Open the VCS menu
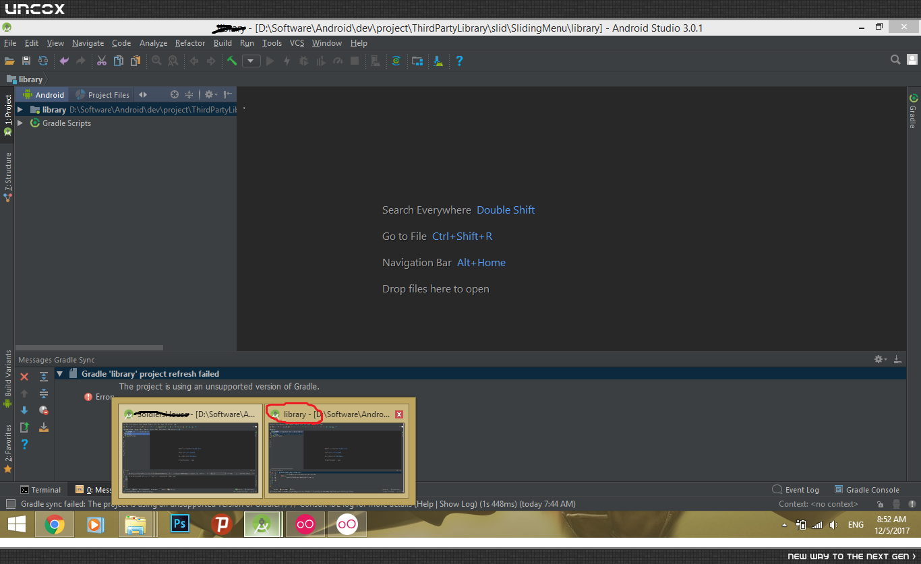The image size is (921, 564). click(297, 43)
